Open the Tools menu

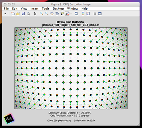coord(45,9)
